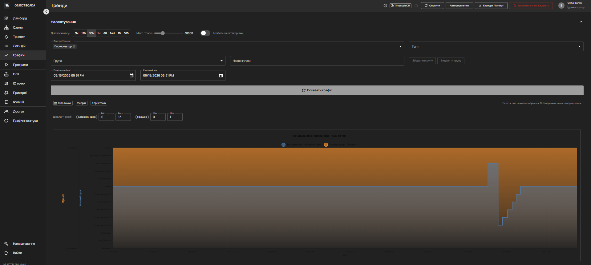591x265 pixels.
Task: Remove the Пастеризатор device chip
Action: coord(74,46)
